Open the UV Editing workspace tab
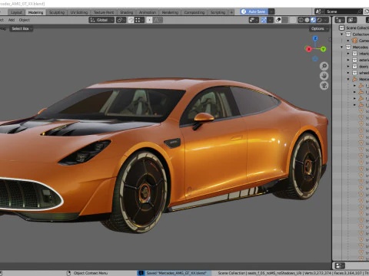Screen dimensions: 369x276 click(x=79, y=12)
